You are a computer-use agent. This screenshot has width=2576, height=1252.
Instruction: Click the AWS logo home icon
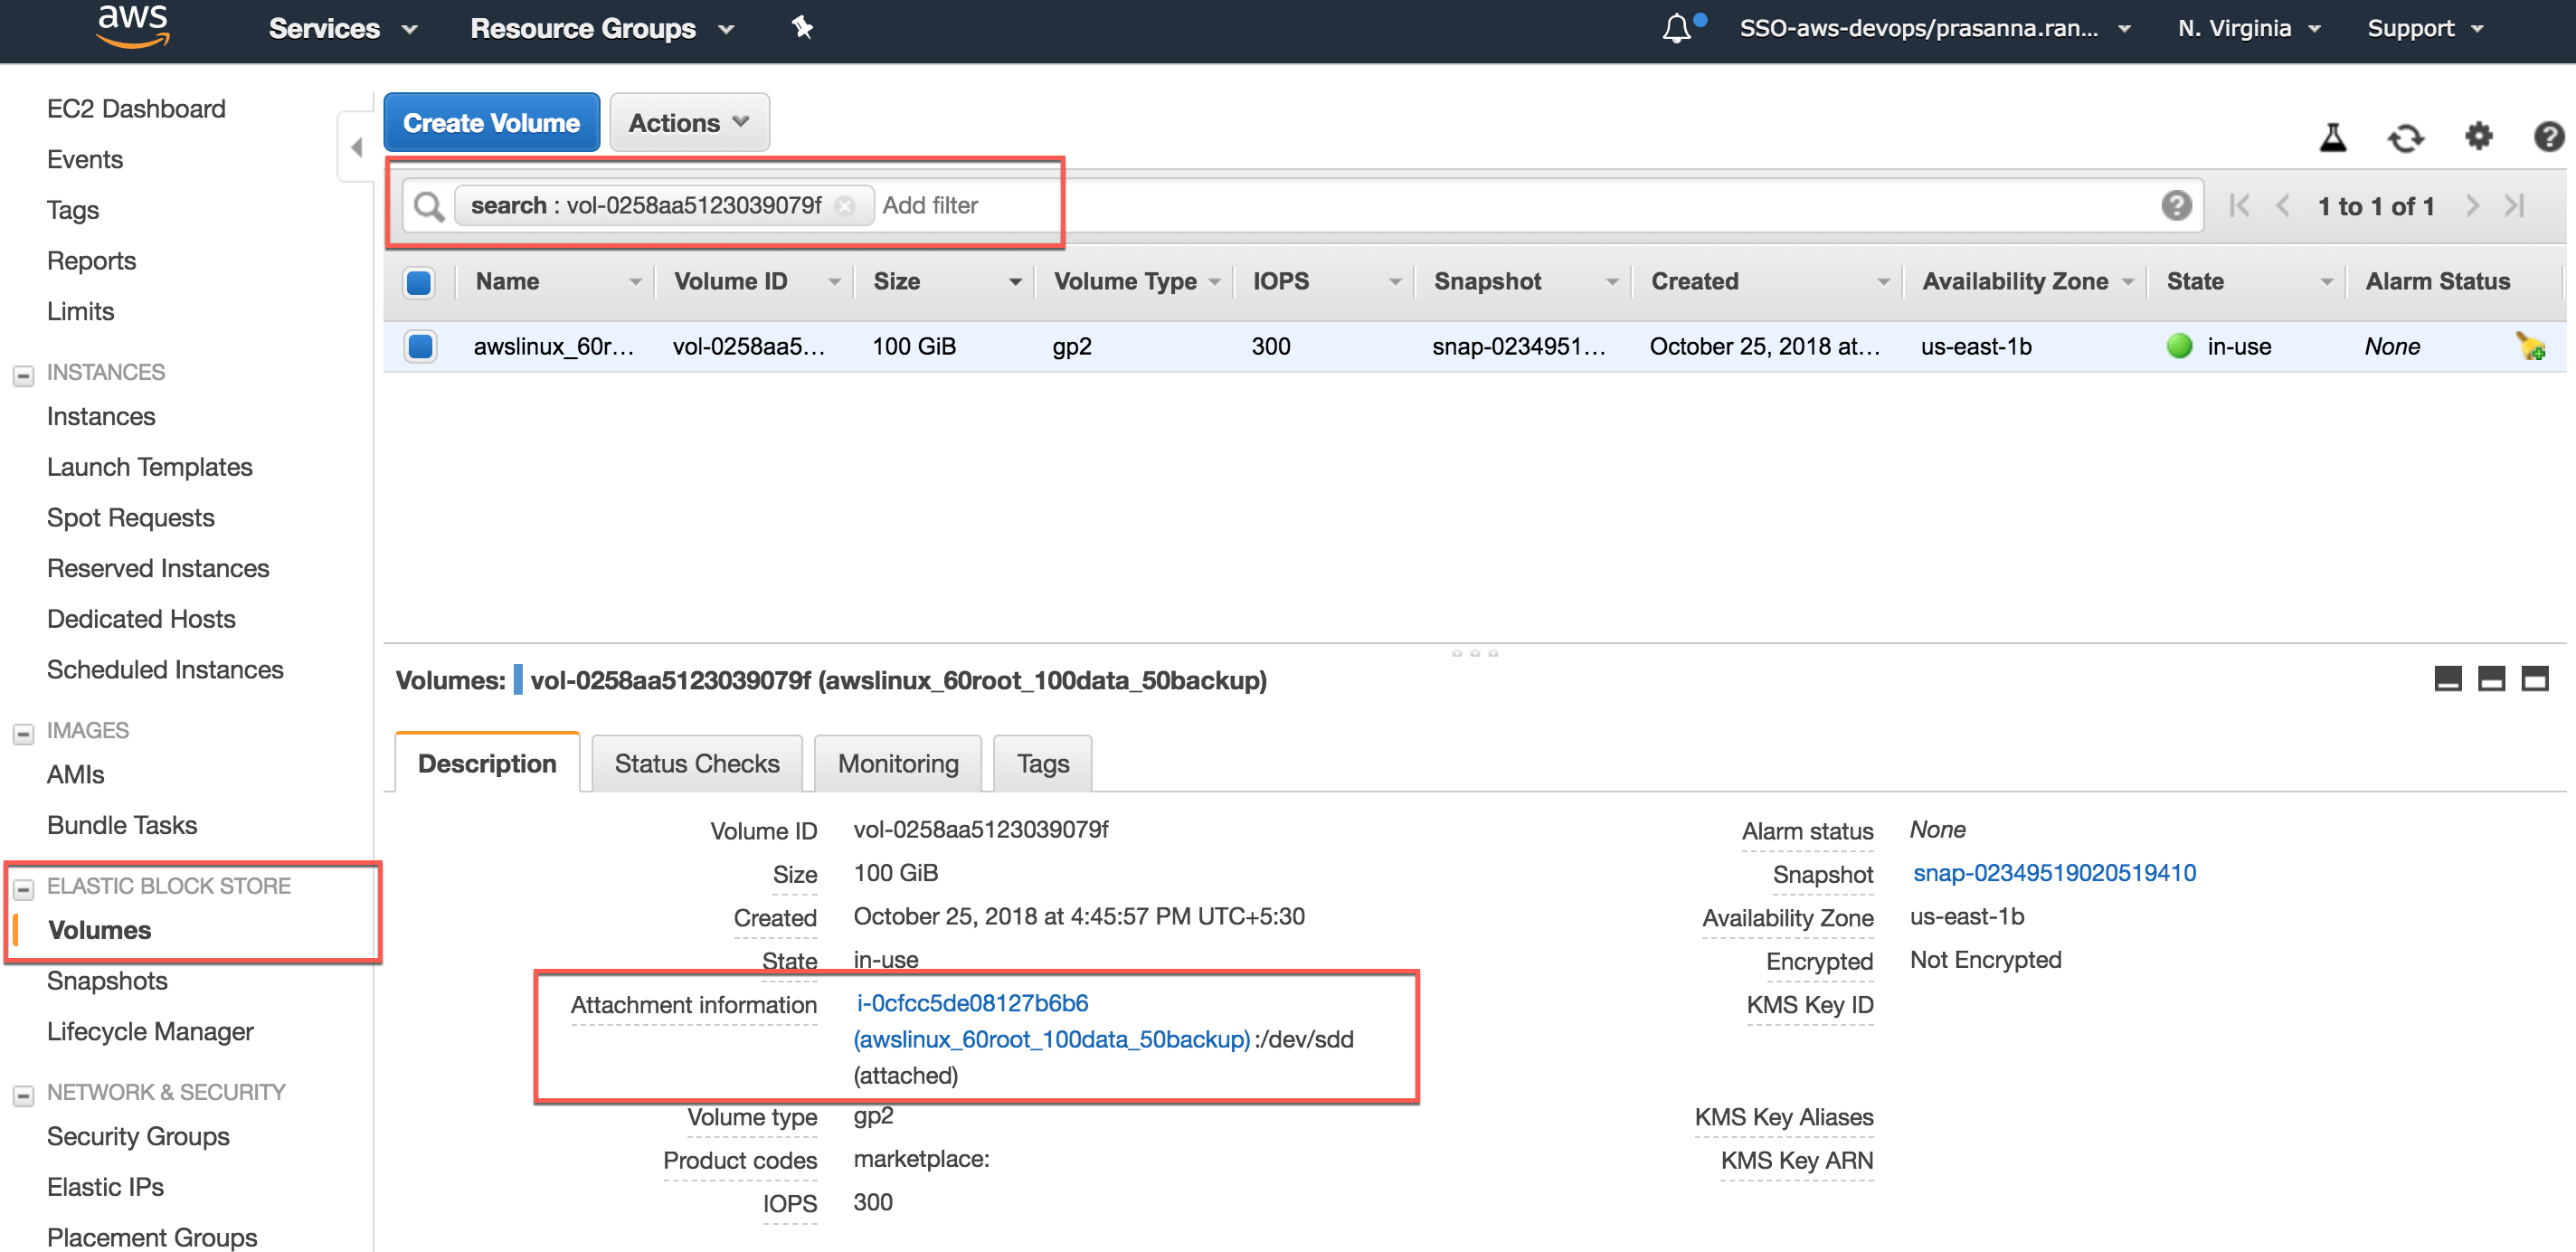pos(133,26)
